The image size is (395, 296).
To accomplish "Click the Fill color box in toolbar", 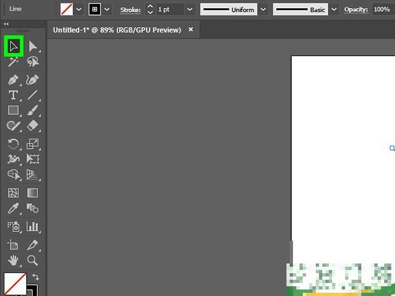I will [x=15, y=284].
